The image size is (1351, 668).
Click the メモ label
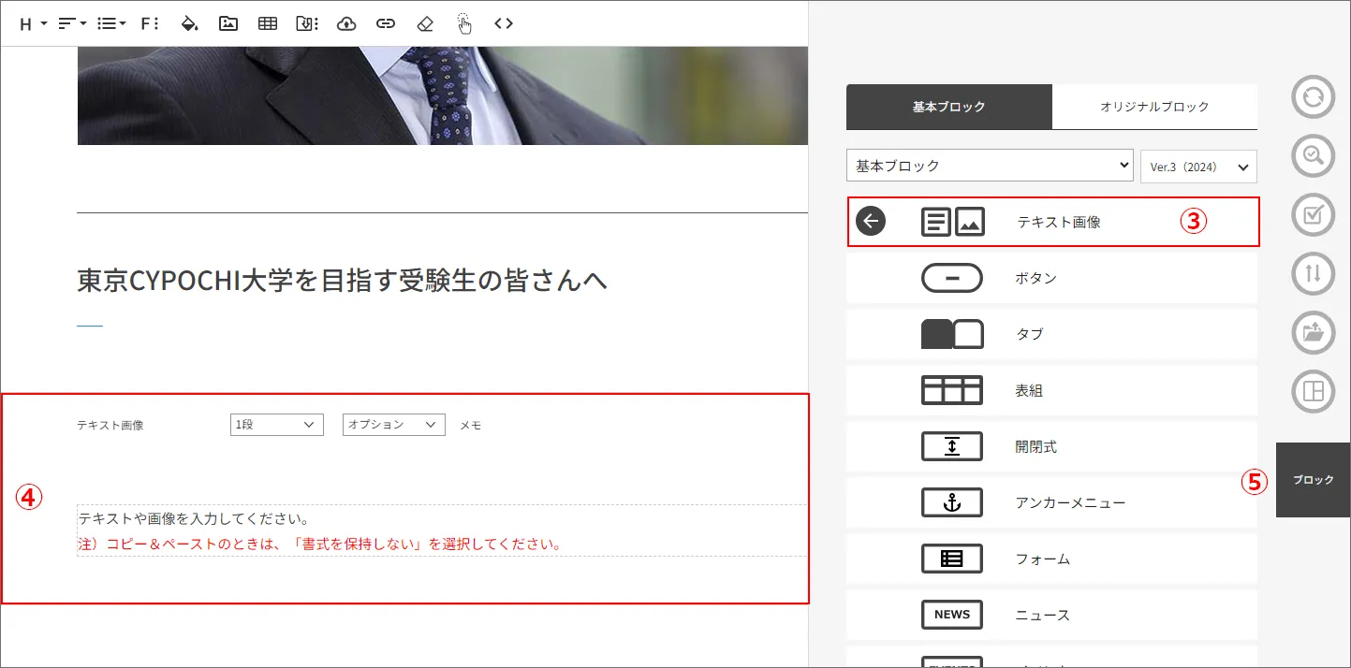[x=470, y=425]
